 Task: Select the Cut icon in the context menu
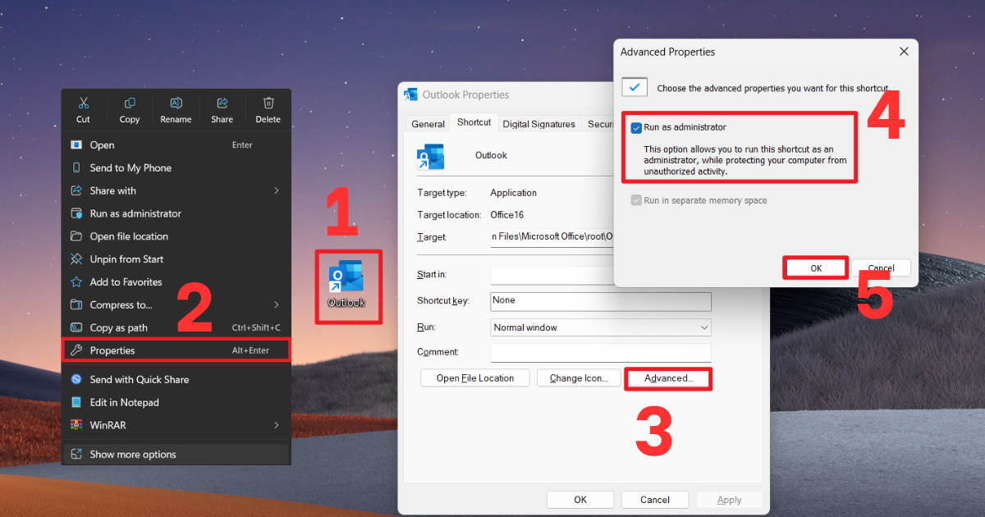tap(83, 103)
